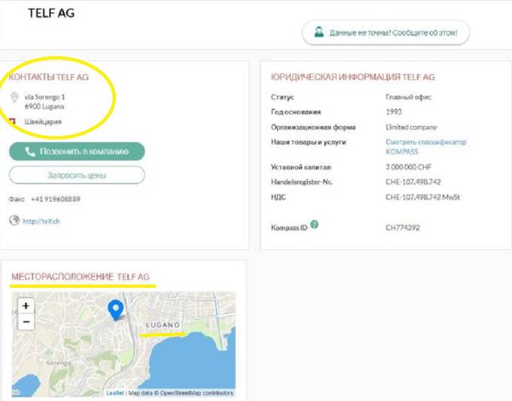Screen dimensions: 512x401
Task: Click the VAT value 'CHE-107.498.742 MwSt'
Action: [x=423, y=197]
